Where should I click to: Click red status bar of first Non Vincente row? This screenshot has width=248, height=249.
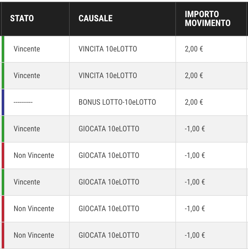pyautogui.click(x=3, y=156)
